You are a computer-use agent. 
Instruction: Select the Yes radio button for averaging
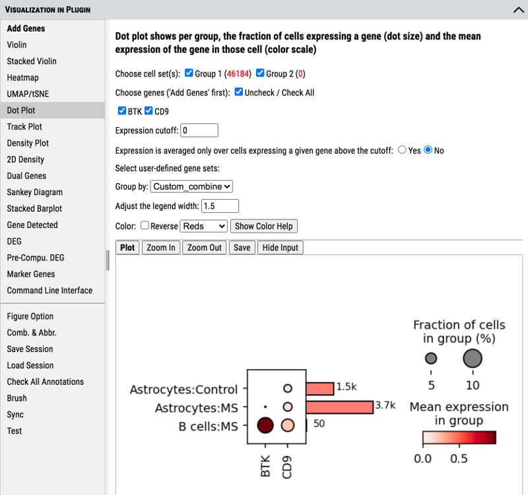403,150
